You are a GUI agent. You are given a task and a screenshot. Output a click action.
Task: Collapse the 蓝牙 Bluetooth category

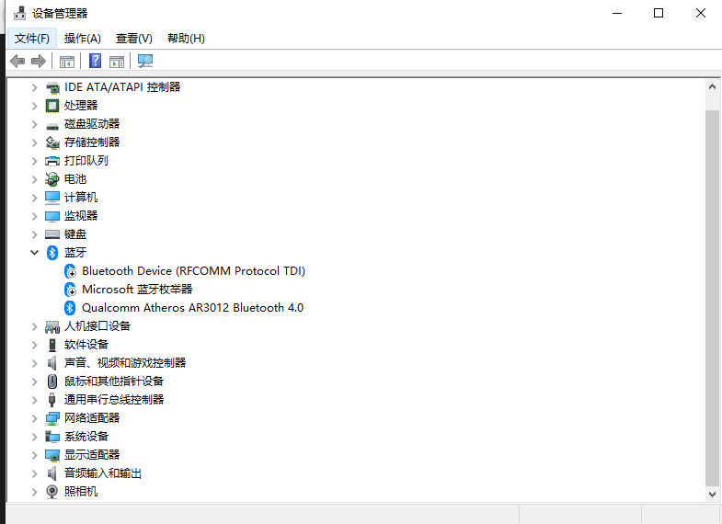(35, 253)
